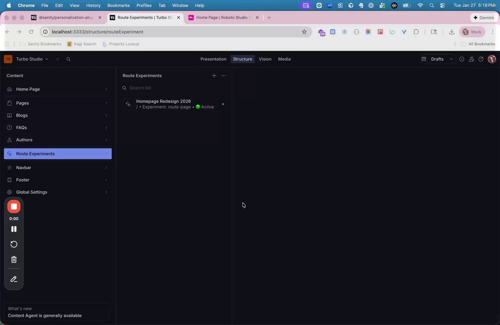Screen dimensions: 500x325
Task: Open a new Chrome tab
Action: (x=269, y=18)
